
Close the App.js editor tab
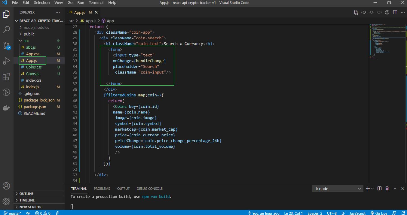click(x=96, y=12)
